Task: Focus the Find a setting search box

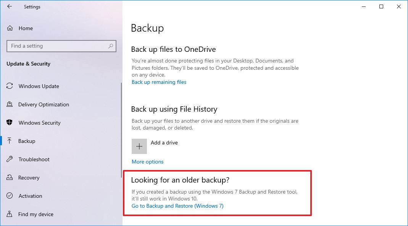Action: click(x=57, y=46)
